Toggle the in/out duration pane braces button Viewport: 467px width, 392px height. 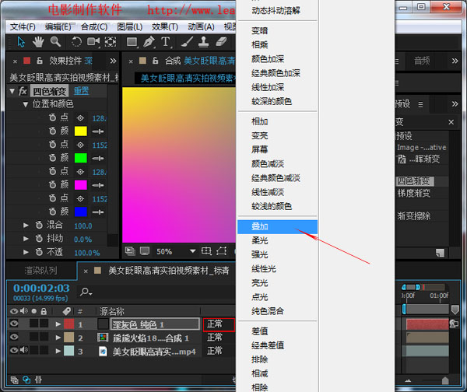[38, 380]
